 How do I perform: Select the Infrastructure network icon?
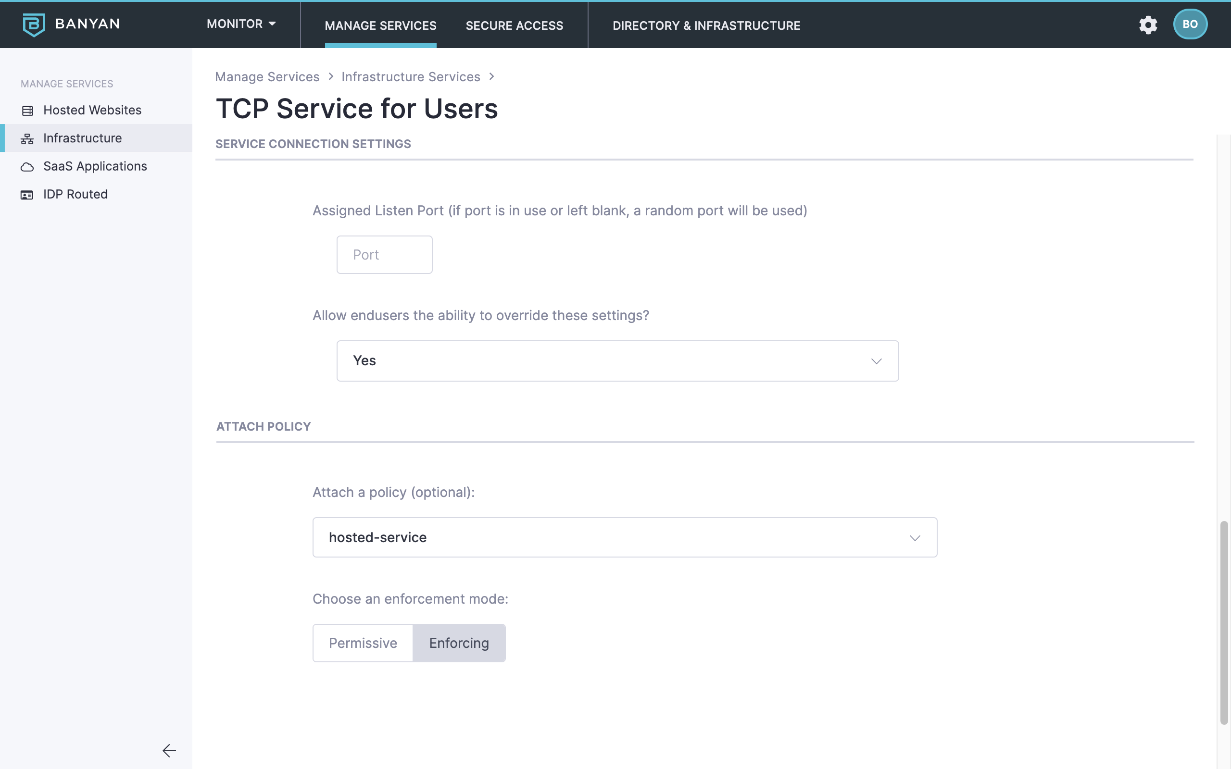point(27,138)
